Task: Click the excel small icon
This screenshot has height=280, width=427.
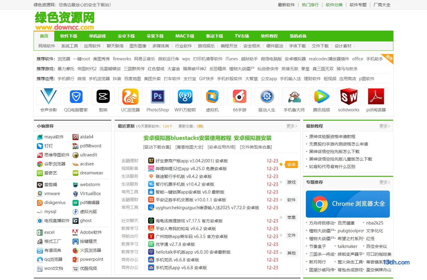Action: click(40, 233)
